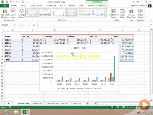
Task: Open the DATA ribbon tab
Action: (x=62, y=6)
